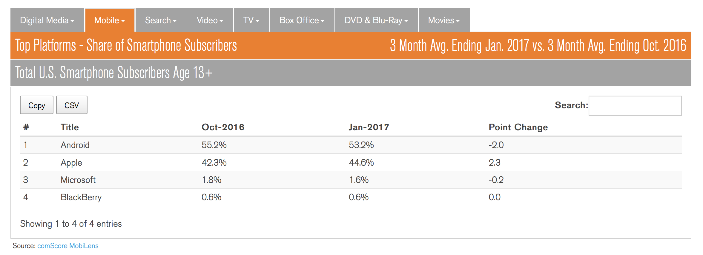This screenshot has width=703, height=255.
Task: Select the Mobile tab
Action: 110,20
